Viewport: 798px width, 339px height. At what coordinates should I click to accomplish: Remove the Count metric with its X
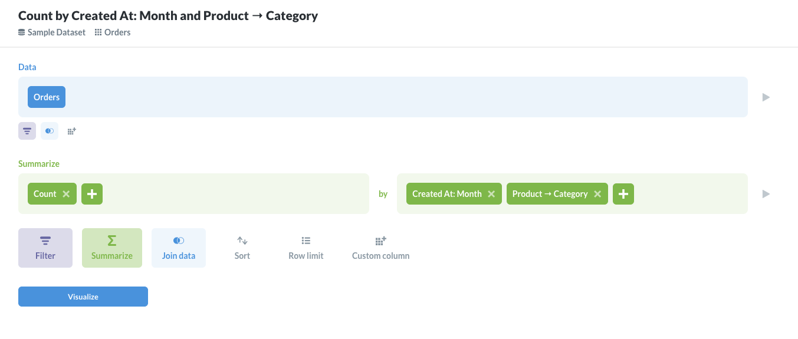click(x=66, y=194)
